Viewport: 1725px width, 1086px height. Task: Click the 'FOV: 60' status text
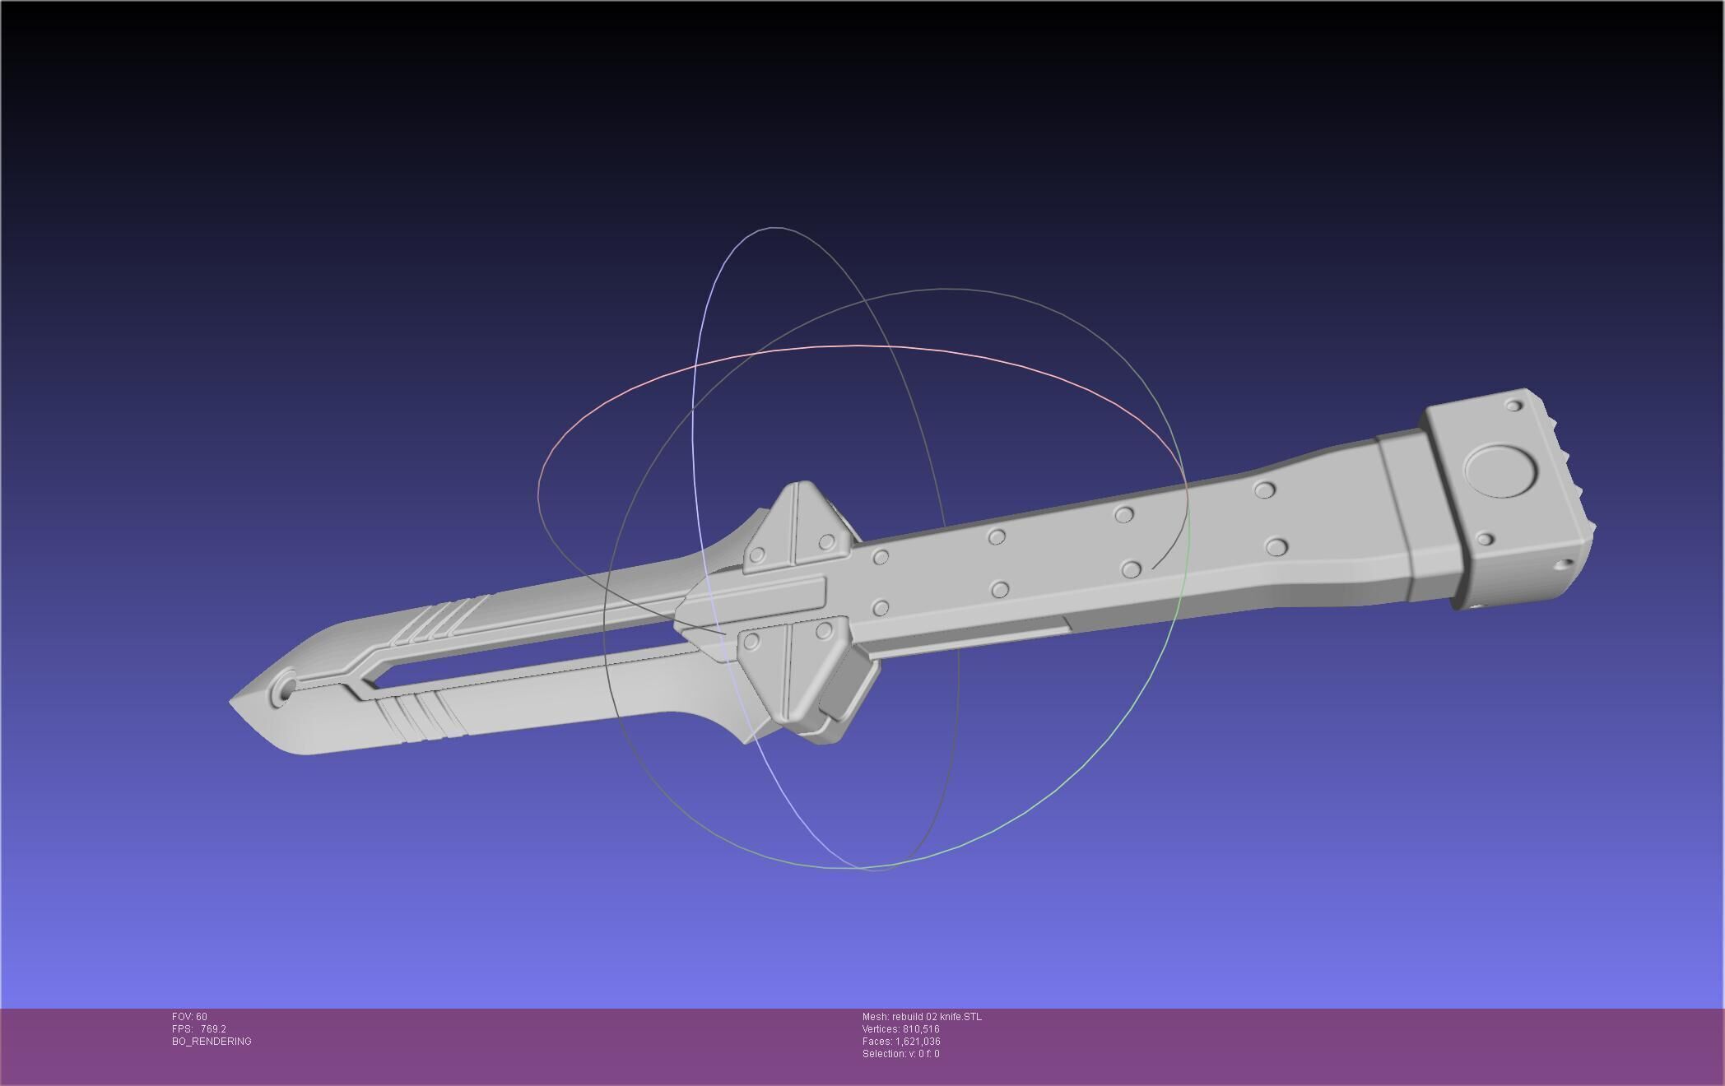tap(189, 1017)
